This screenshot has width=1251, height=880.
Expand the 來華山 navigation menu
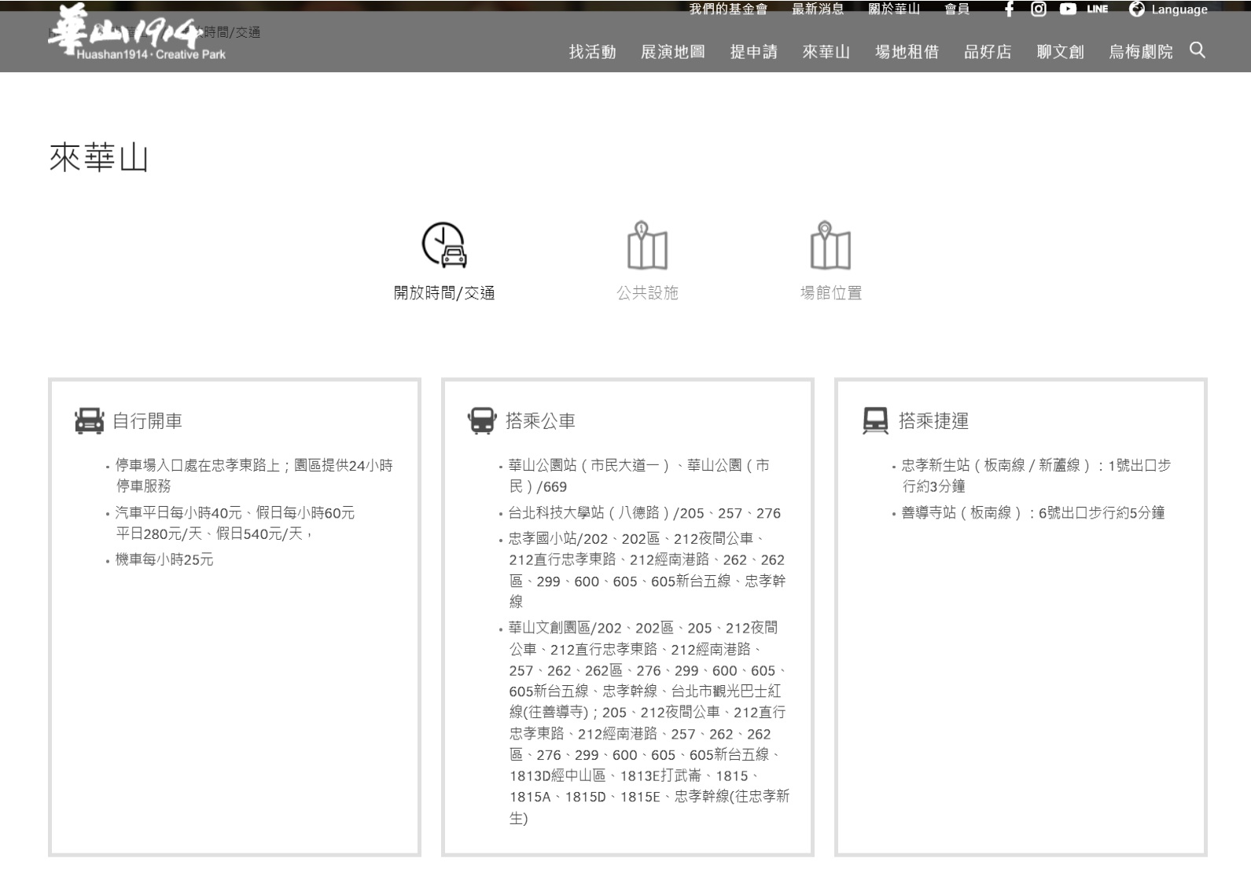click(x=826, y=52)
